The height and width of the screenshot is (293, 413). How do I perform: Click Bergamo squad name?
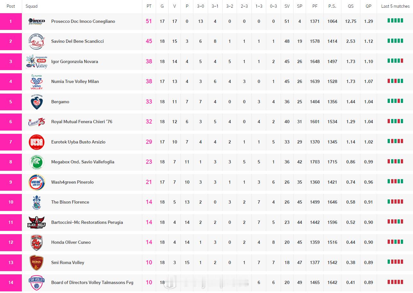tap(60, 102)
